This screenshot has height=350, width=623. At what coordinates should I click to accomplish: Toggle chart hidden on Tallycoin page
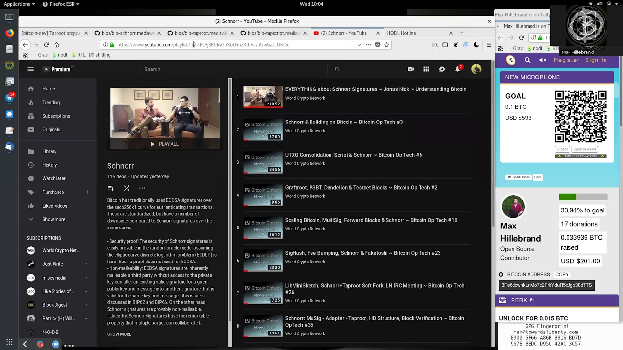pos(518,177)
